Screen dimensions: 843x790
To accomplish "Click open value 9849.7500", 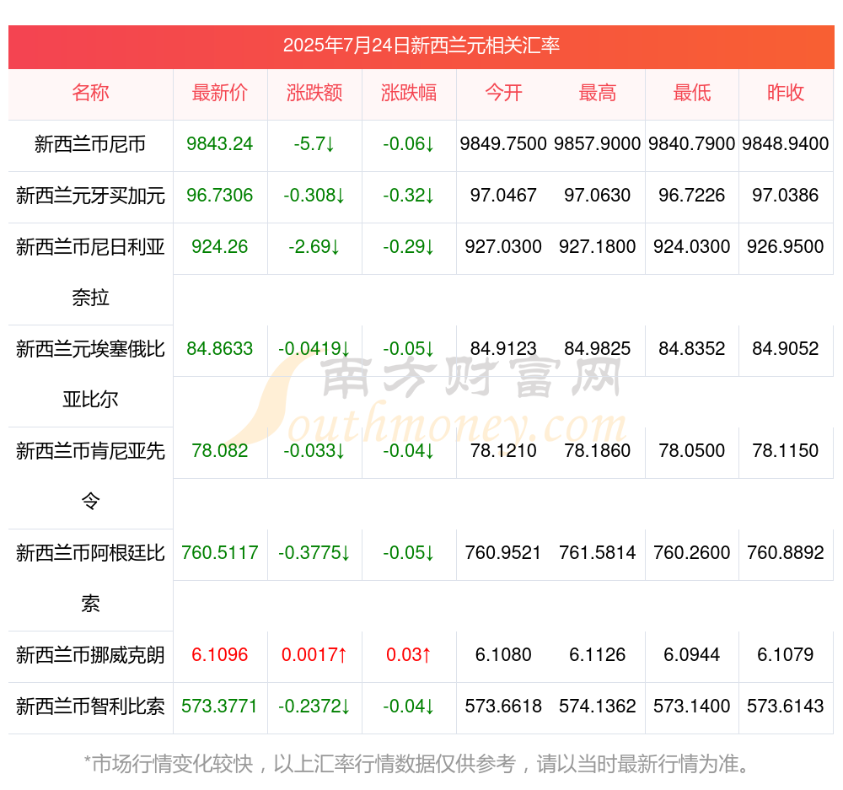I will point(503,144).
